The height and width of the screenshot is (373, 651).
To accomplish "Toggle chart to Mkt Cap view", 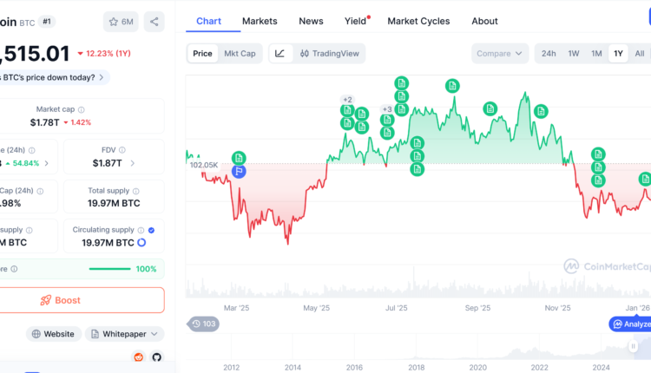I will 240,54.
